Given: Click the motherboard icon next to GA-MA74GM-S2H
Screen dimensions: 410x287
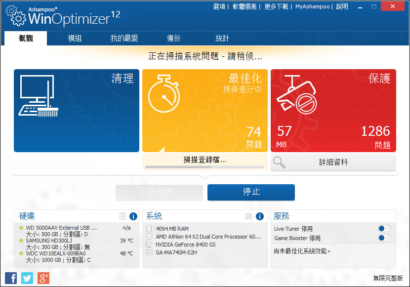Looking at the screenshot, I should (x=149, y=252).
